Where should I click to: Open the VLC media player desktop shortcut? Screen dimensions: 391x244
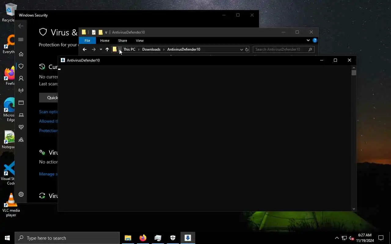[x=11, y=204]
